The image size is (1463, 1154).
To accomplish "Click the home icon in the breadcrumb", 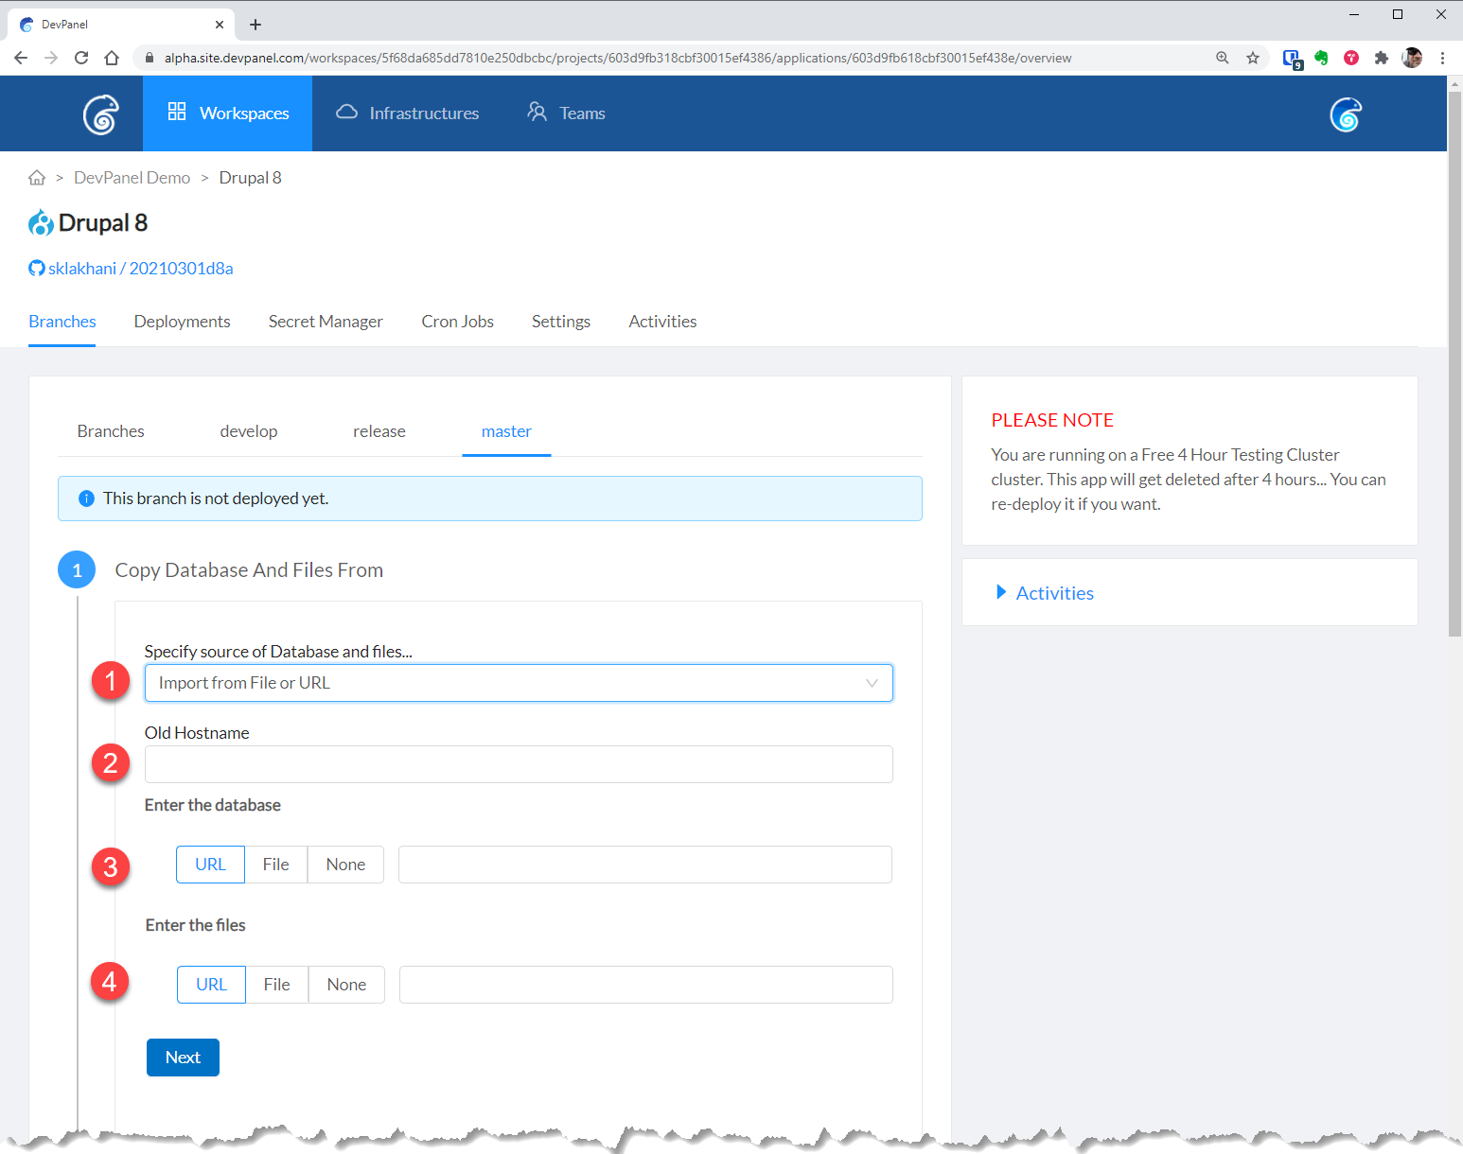I will [x=37, y=178].
